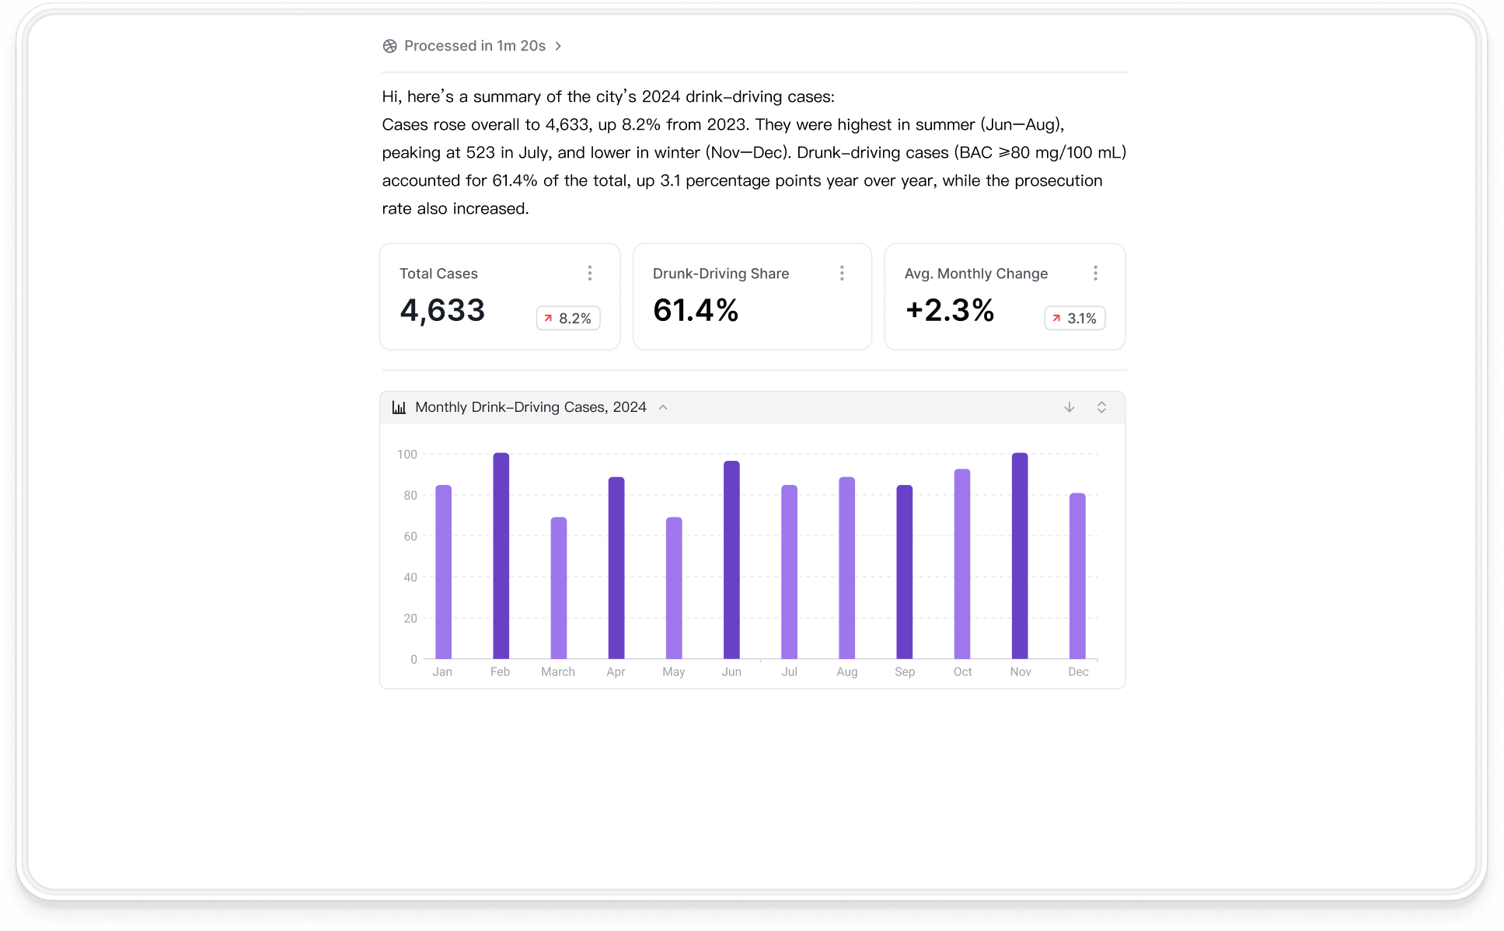Click the 'Monthly Drink-Driving Cases, 2024' title
Screen dimensions: 1504x931
coord(531,407)
